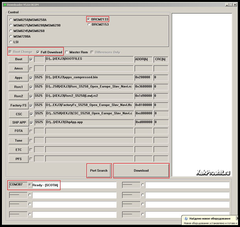This screenshot has width=240, height=227.
Task: Start flashing with the Download button
Action: 141,170
